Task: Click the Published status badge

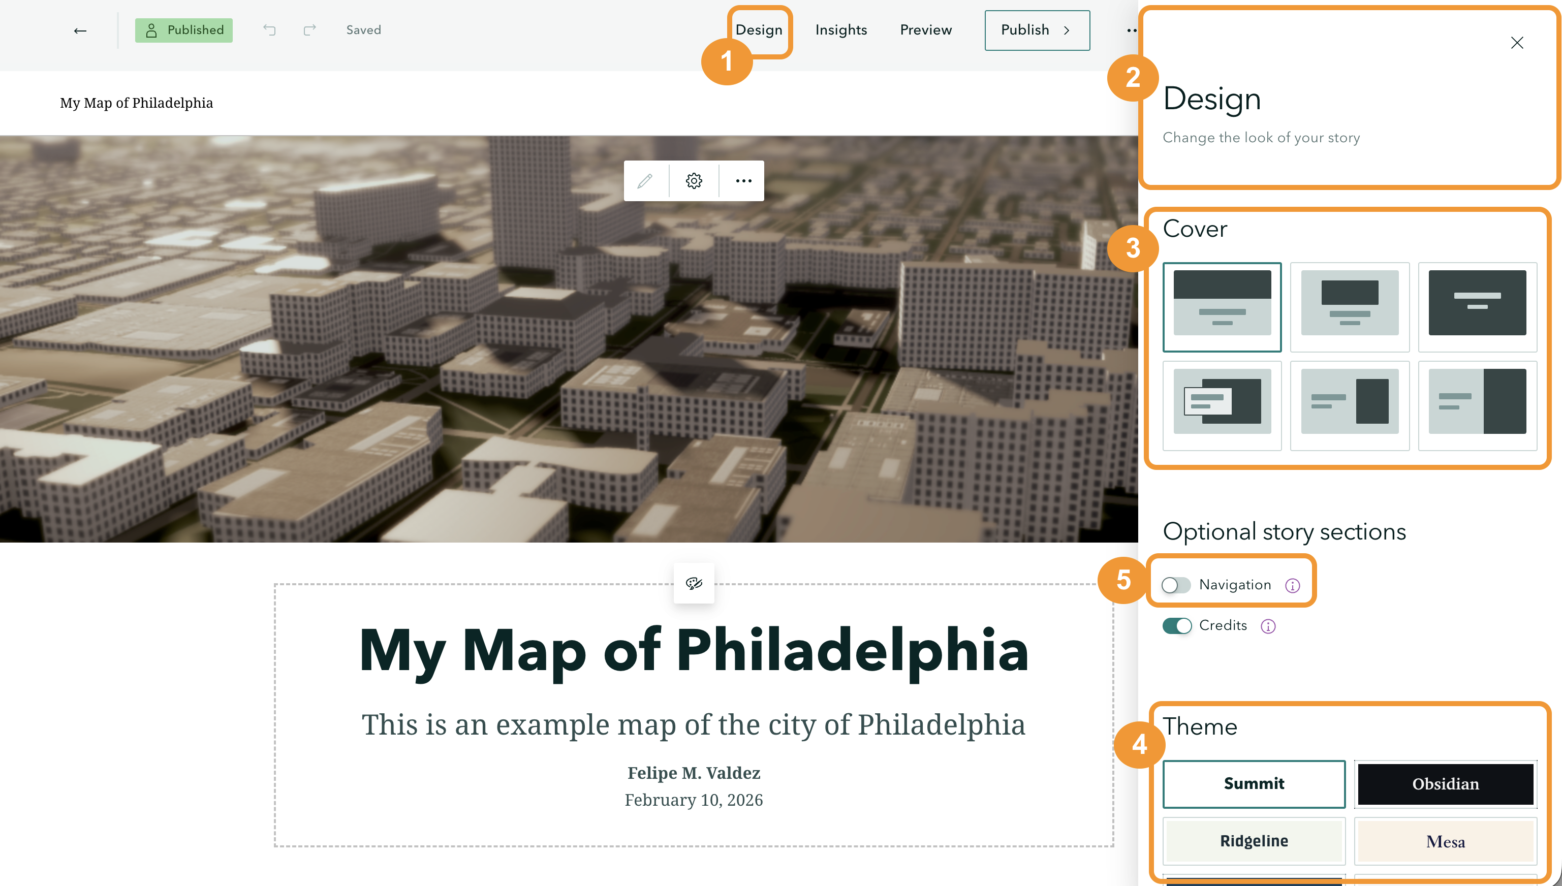Action: pyautogui.click(x=184, y=30)
